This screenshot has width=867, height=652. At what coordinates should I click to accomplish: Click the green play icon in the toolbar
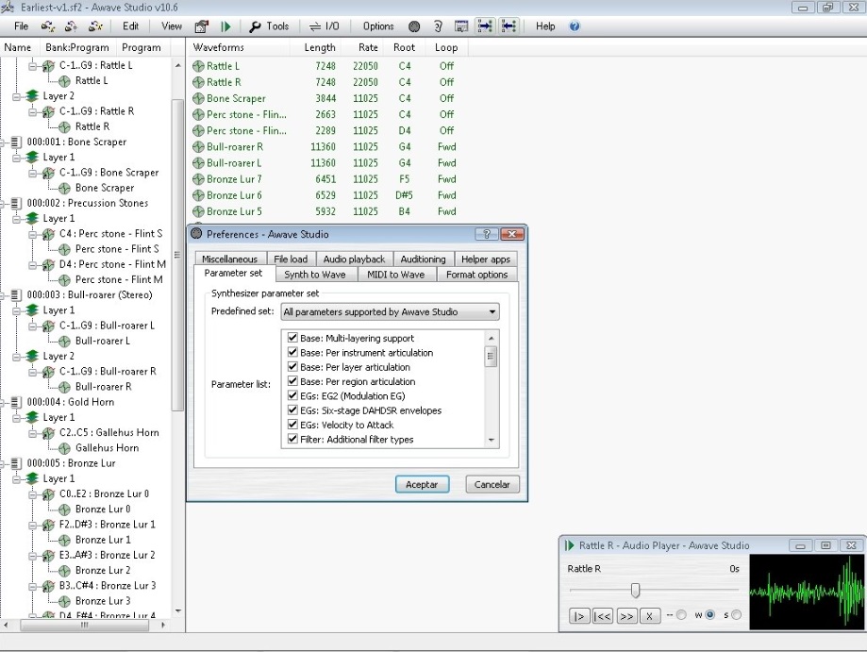click(225, 26)
